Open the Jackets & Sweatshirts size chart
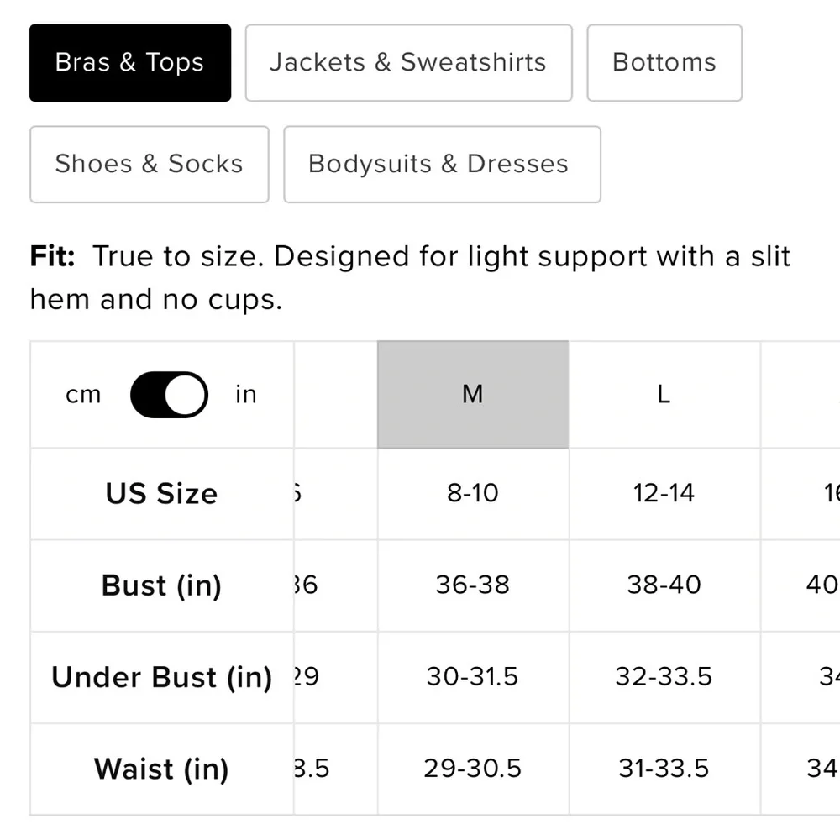The image size is (840, 840). [408, 62]
